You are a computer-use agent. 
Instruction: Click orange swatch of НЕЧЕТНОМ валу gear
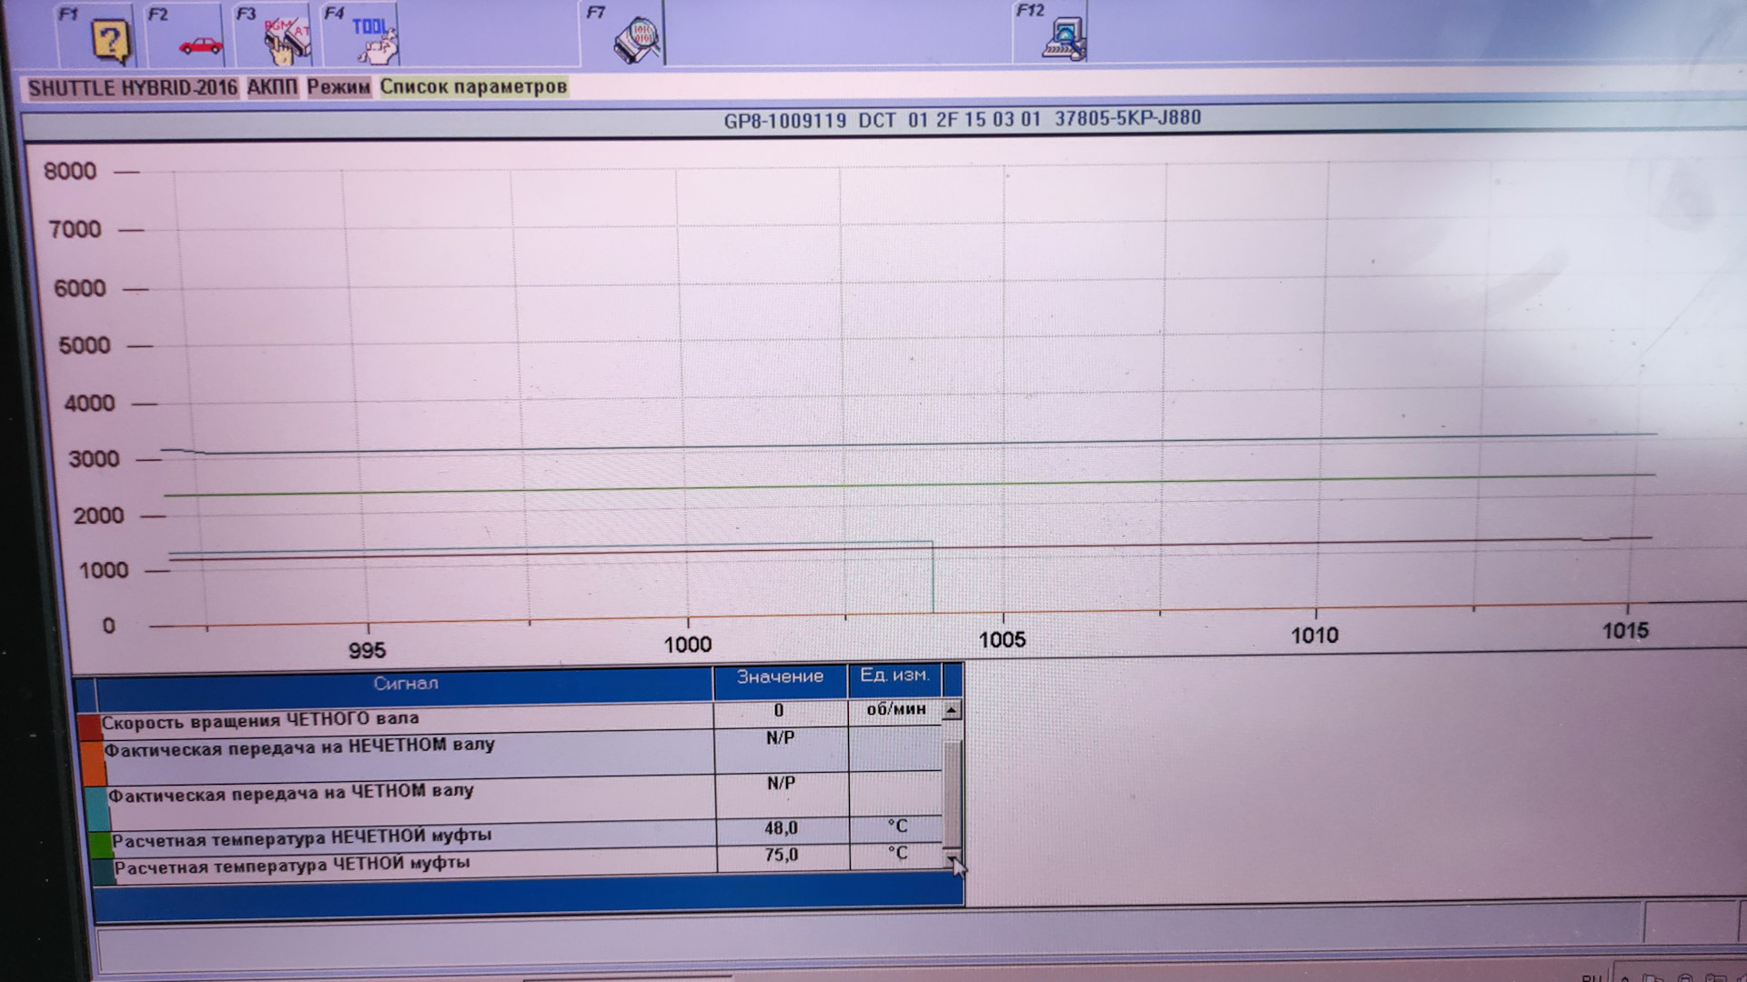coord(94,764)
